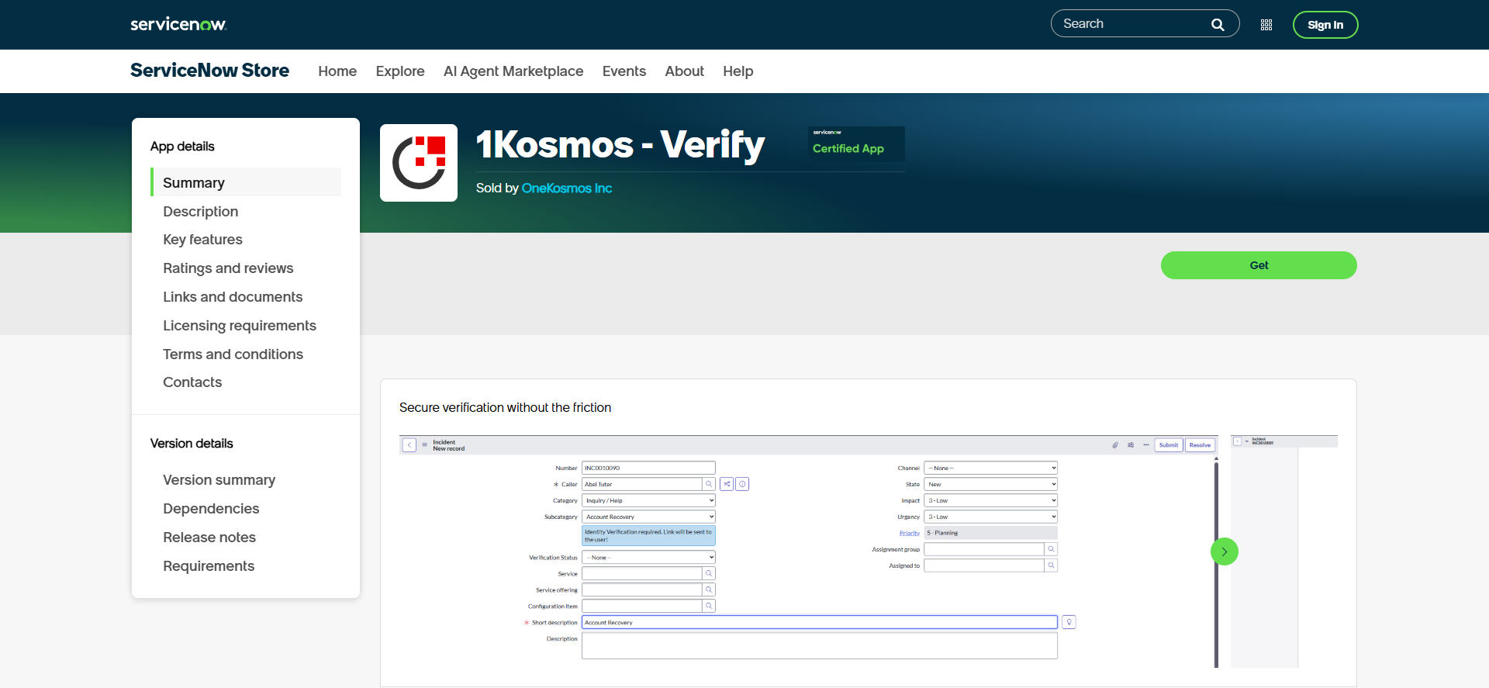Open the Events nav item
This screenshot has height=688, width=1489.
tap(624, 71)
